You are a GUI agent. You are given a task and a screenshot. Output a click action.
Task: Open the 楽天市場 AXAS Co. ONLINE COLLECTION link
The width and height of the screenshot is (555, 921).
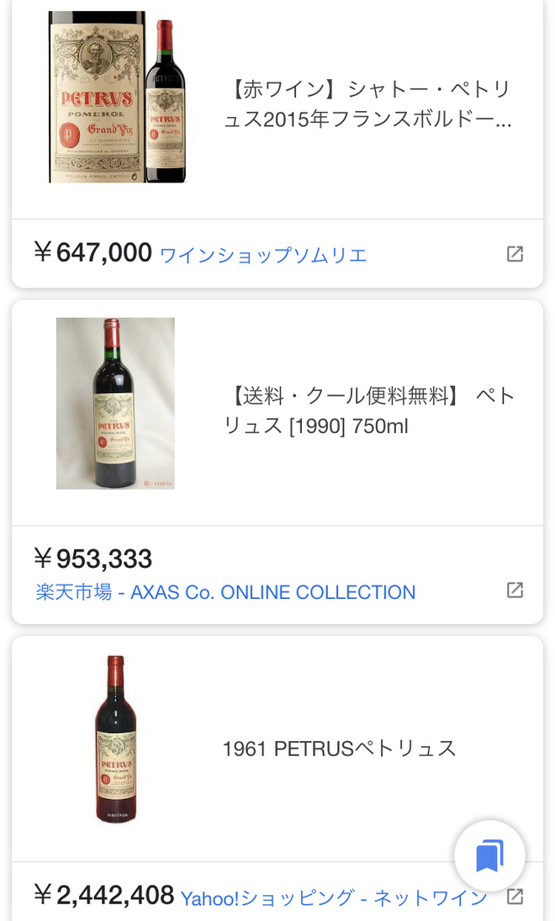point(225,592)
